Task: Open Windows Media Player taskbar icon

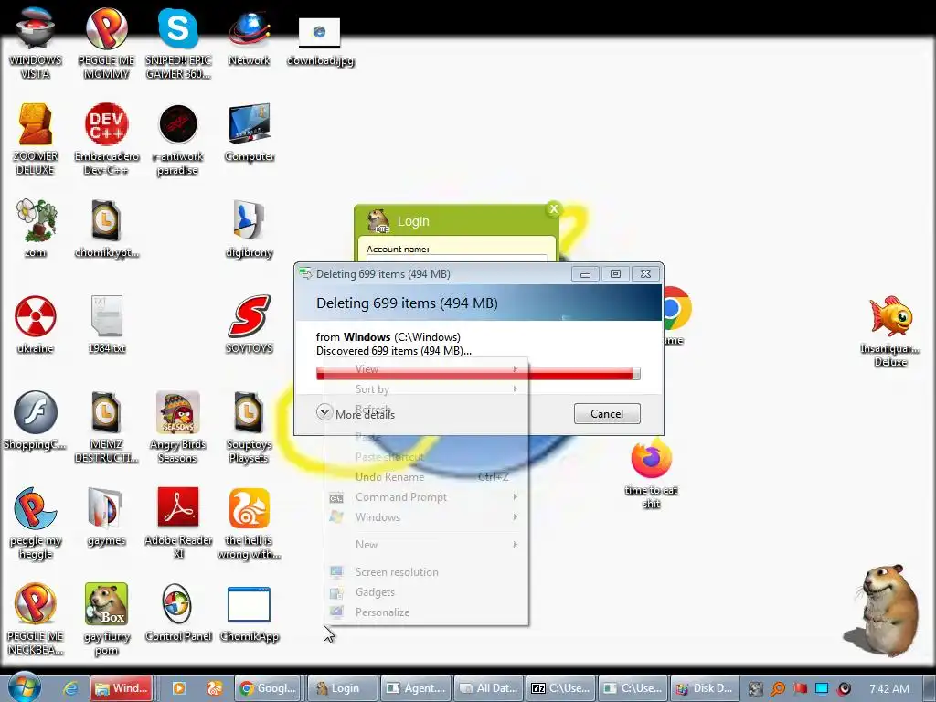Action: click(x=178, y=688)
